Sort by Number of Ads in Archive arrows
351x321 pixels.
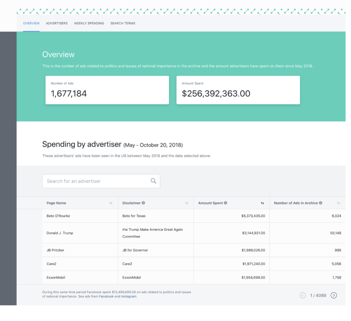(x=338, y=203)
